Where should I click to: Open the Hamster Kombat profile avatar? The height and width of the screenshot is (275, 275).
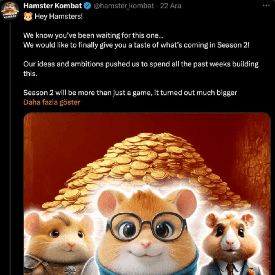10,11
